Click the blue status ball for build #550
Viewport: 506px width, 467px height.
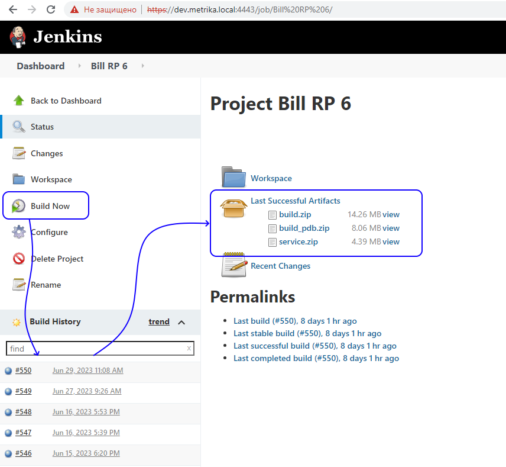pos(8,371)
